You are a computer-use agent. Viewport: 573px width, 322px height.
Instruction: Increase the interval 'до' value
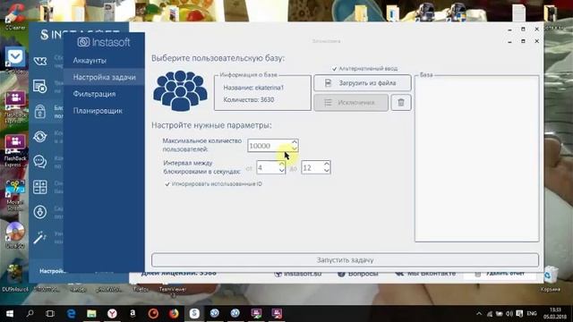coord(327,164)
